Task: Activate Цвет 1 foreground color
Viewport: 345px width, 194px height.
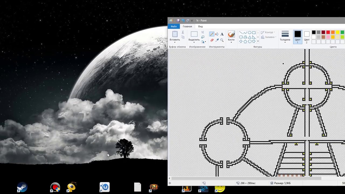Action: pyautogui.click(x=298, y=37)
